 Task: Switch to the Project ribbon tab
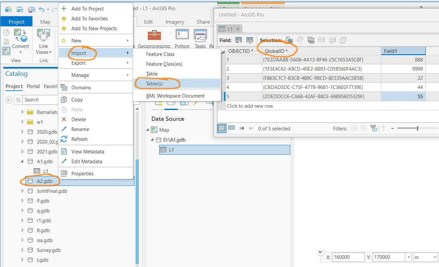pos(16,22)
